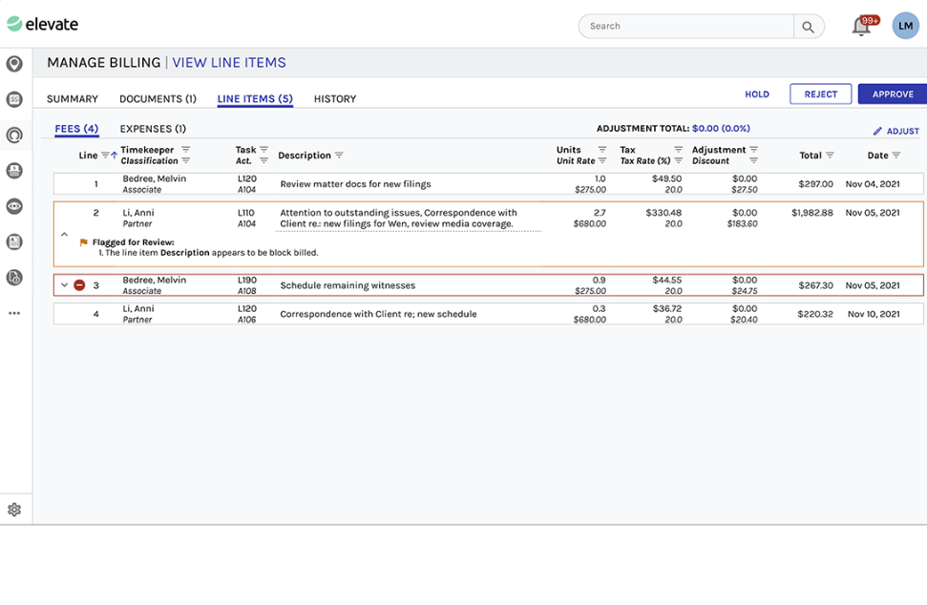Select line 4 Correspondence with Client row
Screen dimensions: 927x605
(489, 314)
